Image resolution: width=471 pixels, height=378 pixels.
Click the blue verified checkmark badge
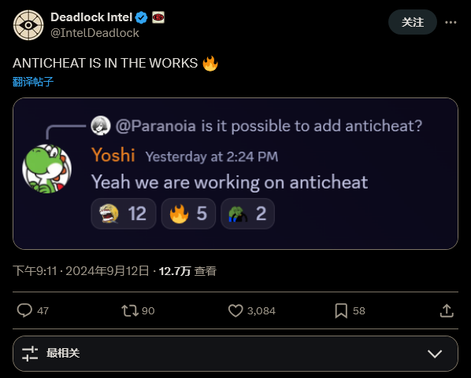point(141,17)
